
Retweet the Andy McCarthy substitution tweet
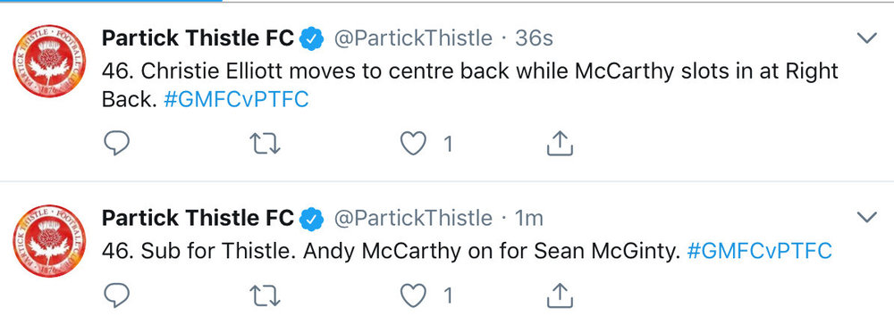(266, 296)
